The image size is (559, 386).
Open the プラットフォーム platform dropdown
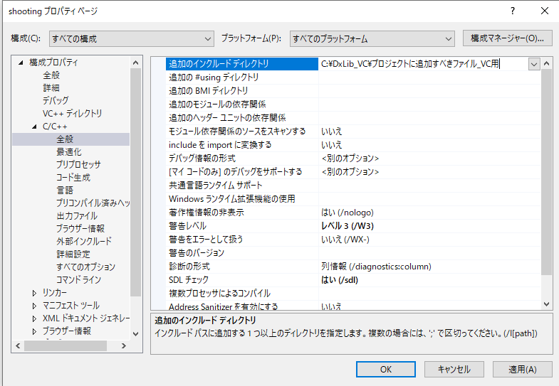pyautogui.click(x=372, y=38)
